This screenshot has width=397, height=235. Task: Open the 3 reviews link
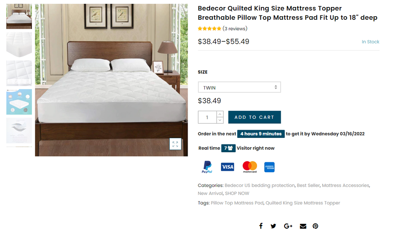coord(235,29)
